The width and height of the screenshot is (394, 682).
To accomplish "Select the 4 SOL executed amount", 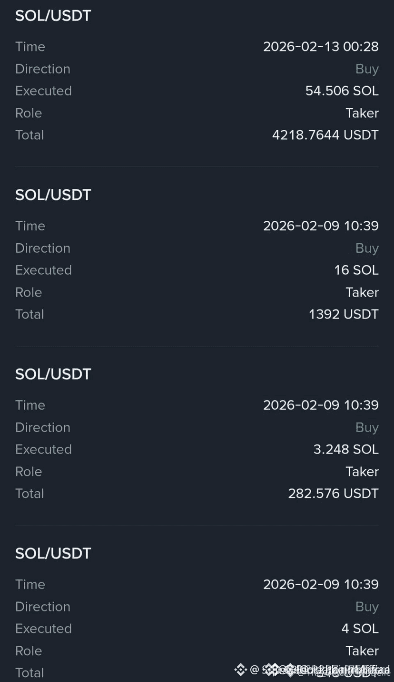I will 360,629.
